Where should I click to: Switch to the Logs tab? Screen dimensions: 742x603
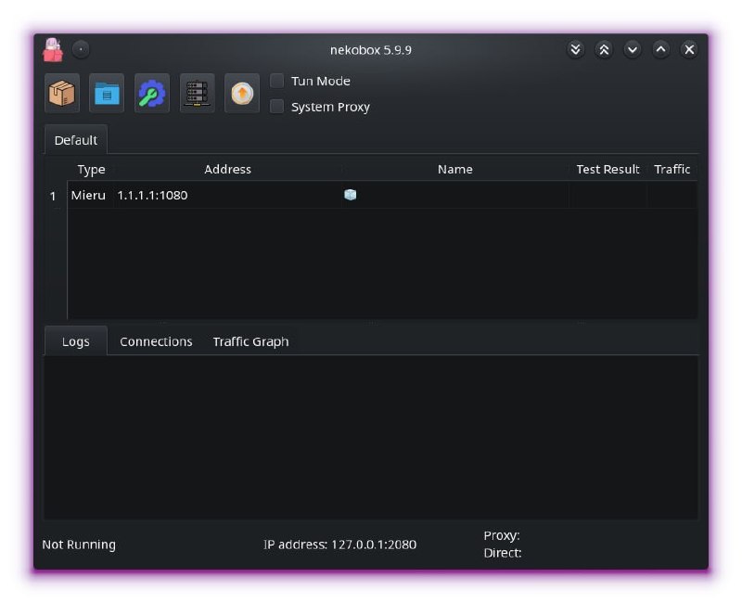[x=76, y=341]
